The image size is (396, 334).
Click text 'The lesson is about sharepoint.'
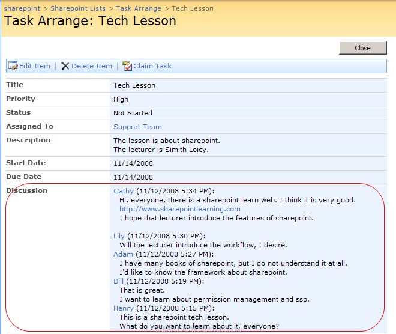[167, 141]
